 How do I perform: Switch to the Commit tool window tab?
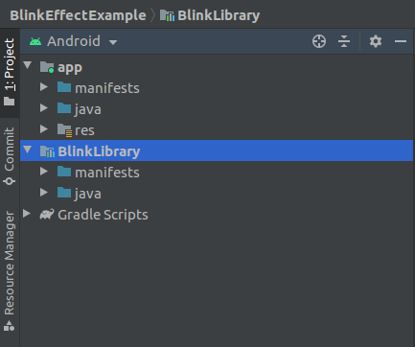(10, 156)
